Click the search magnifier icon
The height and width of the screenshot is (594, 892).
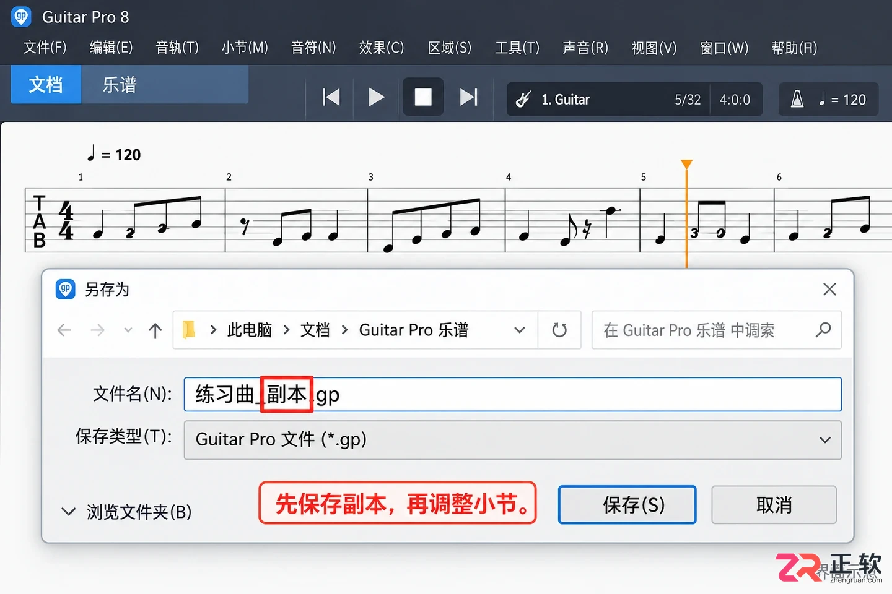coord(823,330)
